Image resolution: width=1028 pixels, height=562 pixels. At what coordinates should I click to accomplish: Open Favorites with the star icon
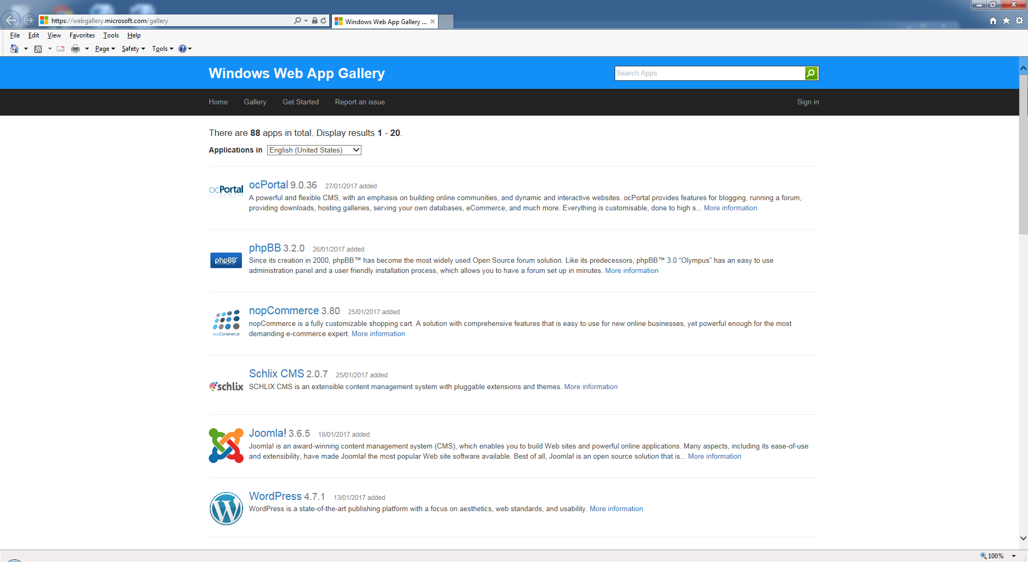(x=1006, y=20)
